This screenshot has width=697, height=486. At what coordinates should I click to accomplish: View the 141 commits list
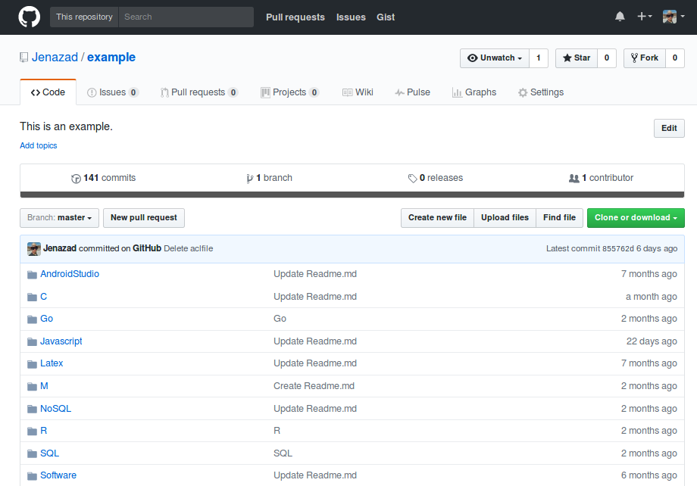click(104, 178)
